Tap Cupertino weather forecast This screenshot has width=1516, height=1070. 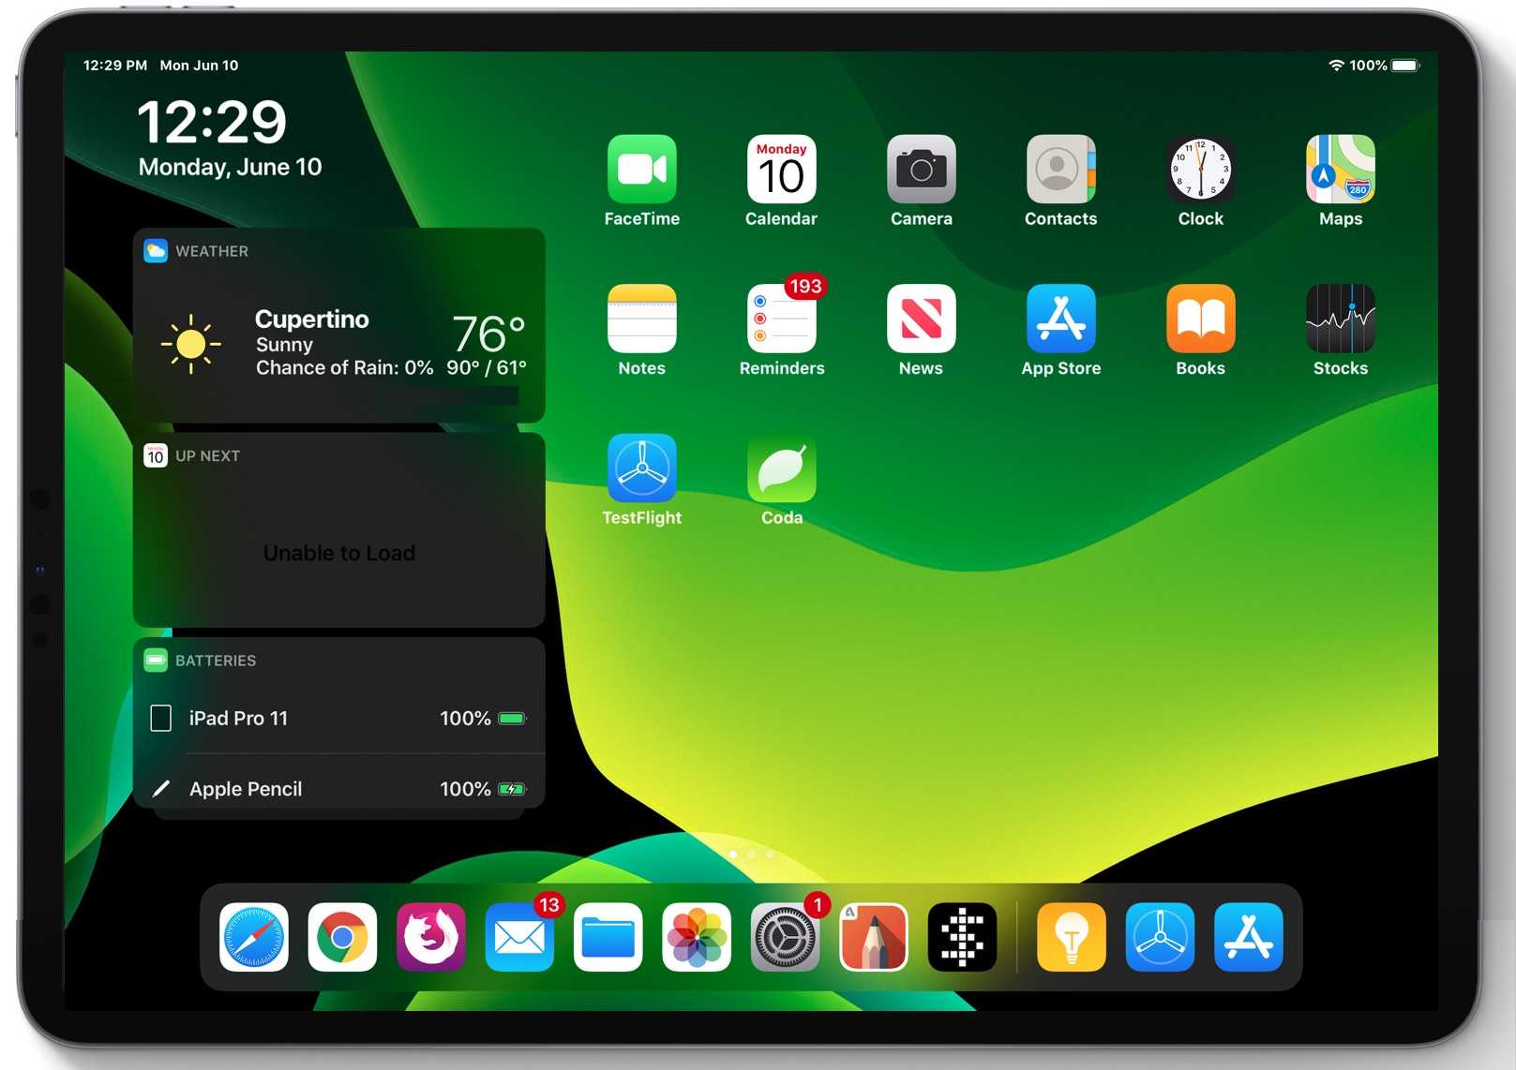[x=338, y=344]
